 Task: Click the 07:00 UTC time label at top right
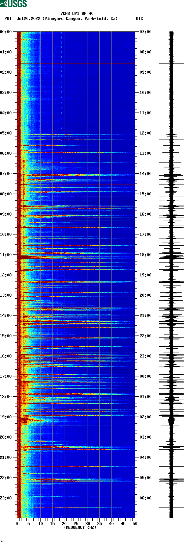click(x=146, y=32)
